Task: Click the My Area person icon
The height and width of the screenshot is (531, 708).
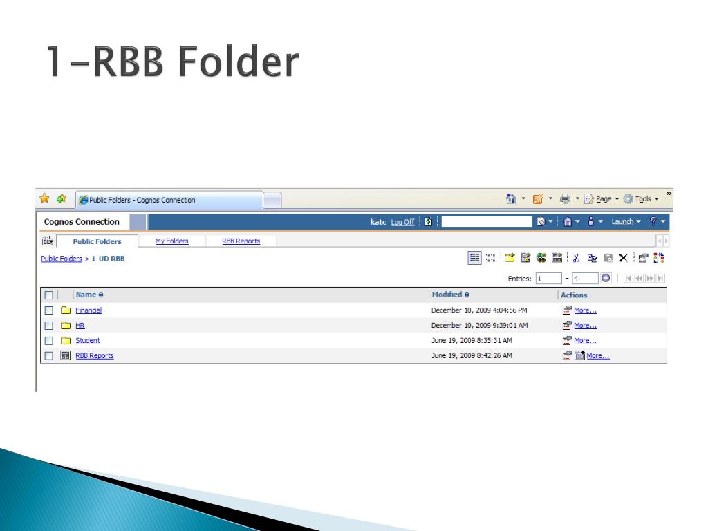Action: click(x=590, y=221)
